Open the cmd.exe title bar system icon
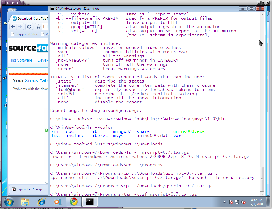This screenshot has height=209, width=272. [52, 9]
